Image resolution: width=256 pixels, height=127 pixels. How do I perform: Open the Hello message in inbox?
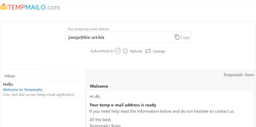43,89
